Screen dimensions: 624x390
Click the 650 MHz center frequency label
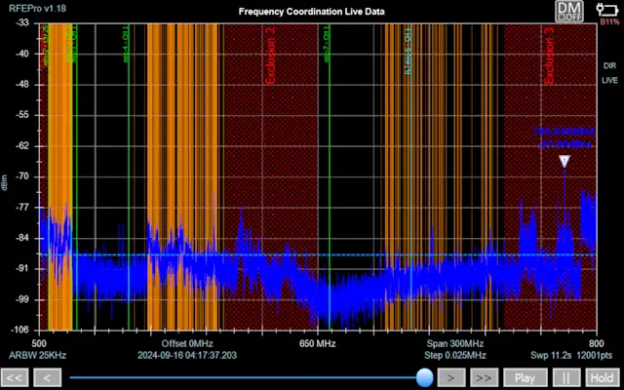318,344
